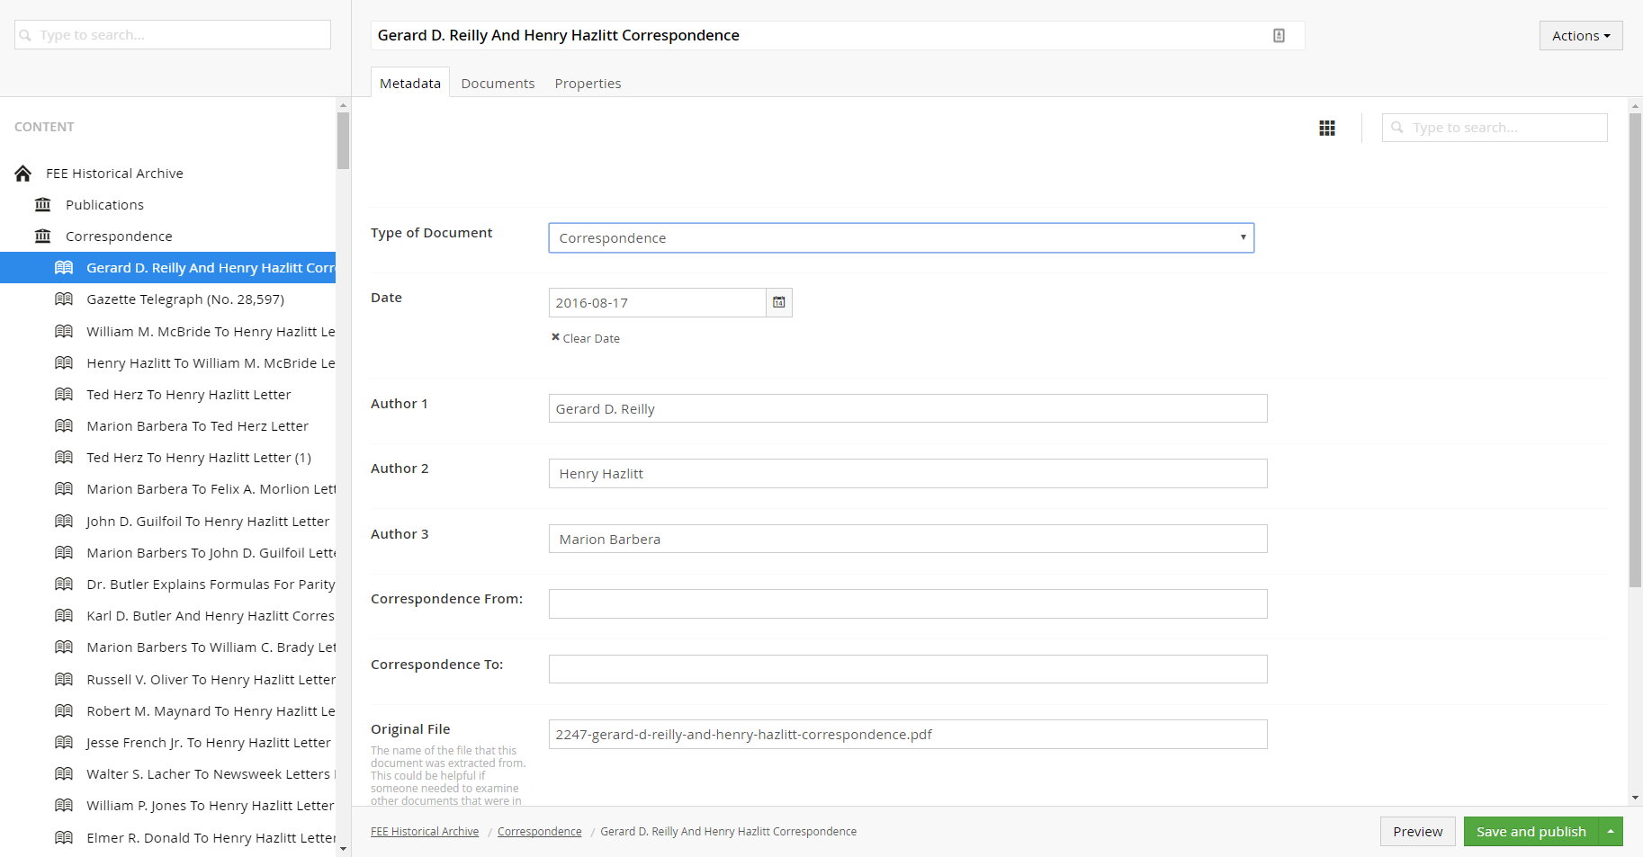Follow the Correspondence breadcrumb link
The image size is (1643, 857).
(539, 832)
